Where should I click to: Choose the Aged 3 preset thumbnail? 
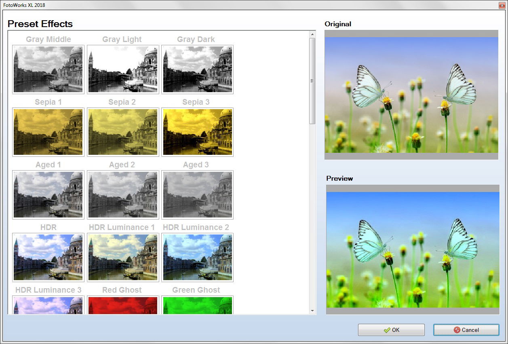pyautogui.click(x=197, y=195)
